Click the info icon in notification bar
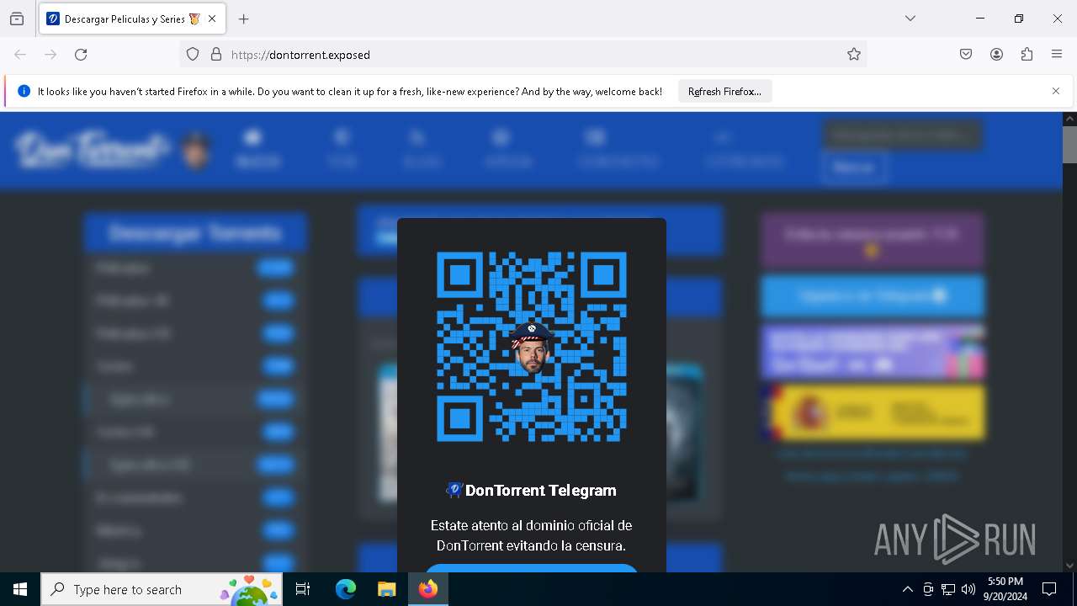1077x606 pixels. coord(24,91)
